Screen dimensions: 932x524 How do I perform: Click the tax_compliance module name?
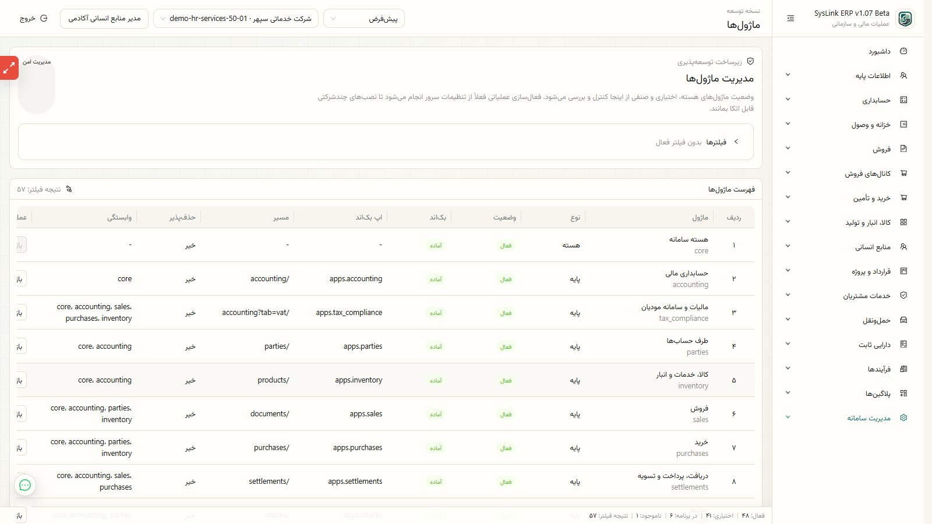pos(684,318)
